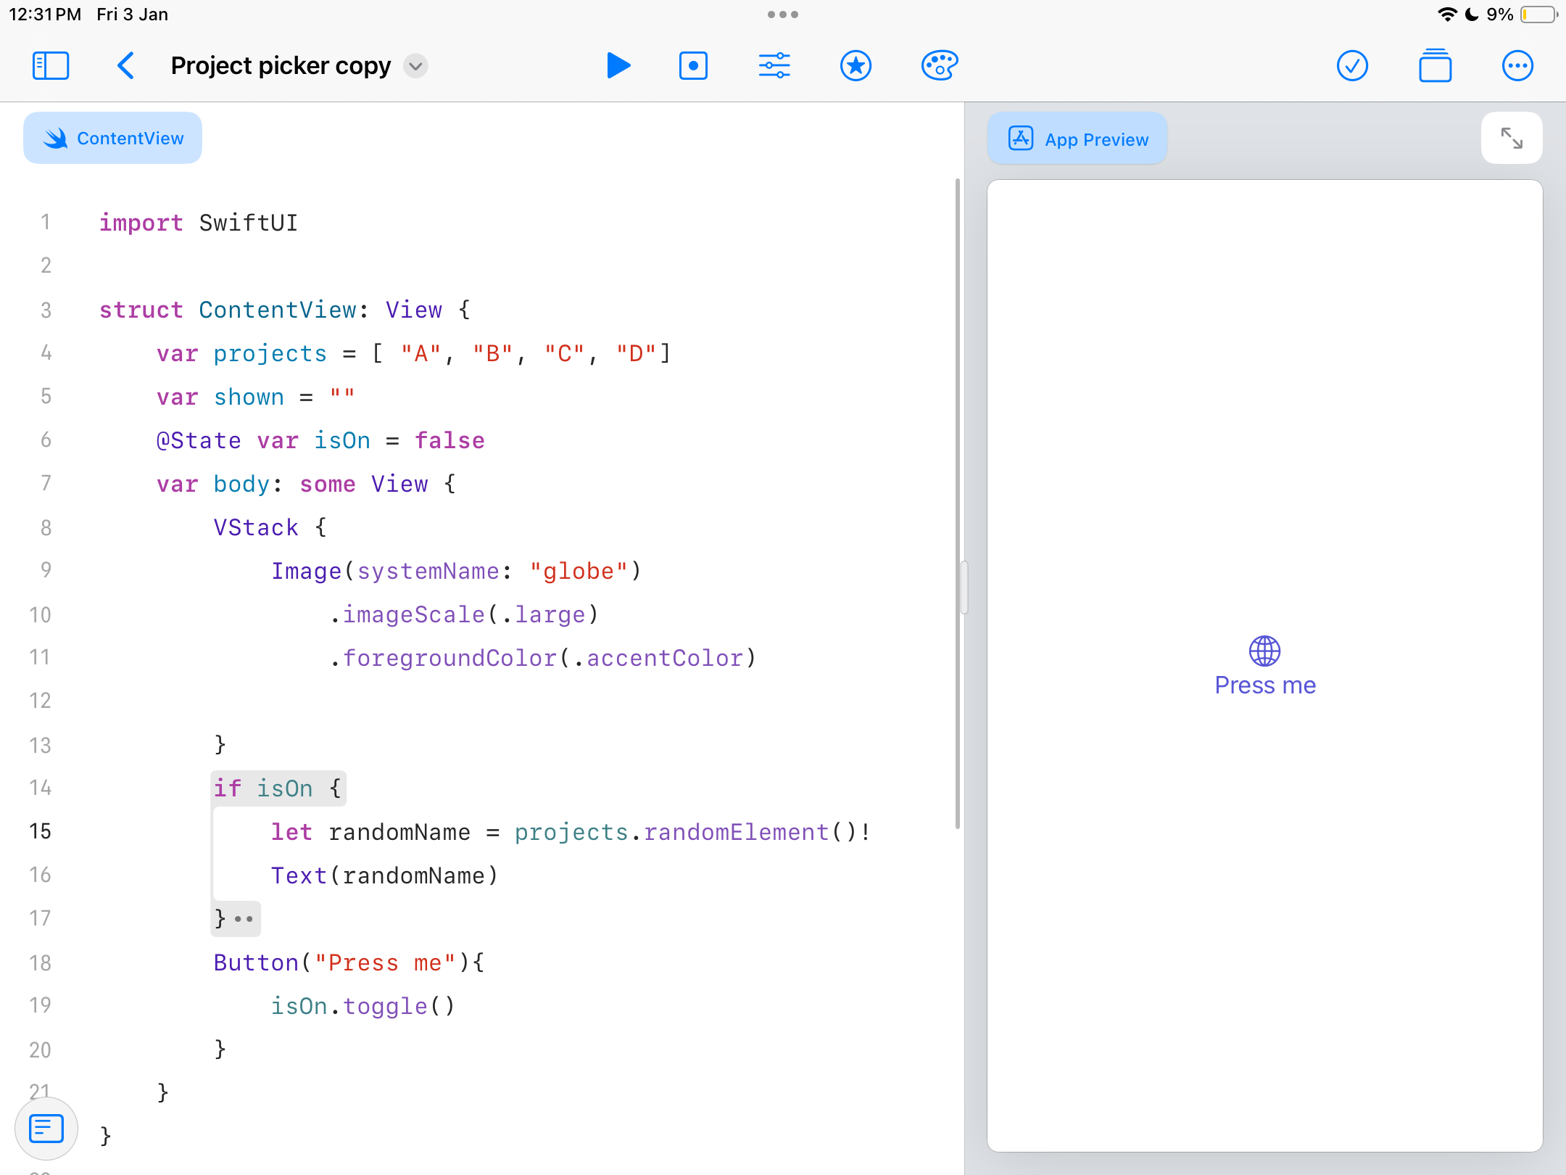Open the more options ellipsis menu
Image resolution: width=1566 pixels, height=1175 pixels.
click(1517, 66)
